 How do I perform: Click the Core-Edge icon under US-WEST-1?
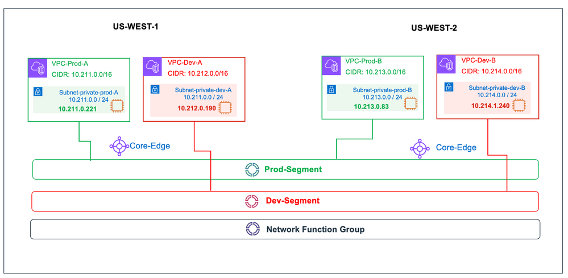pyautogui.click(x=118, y=146)
